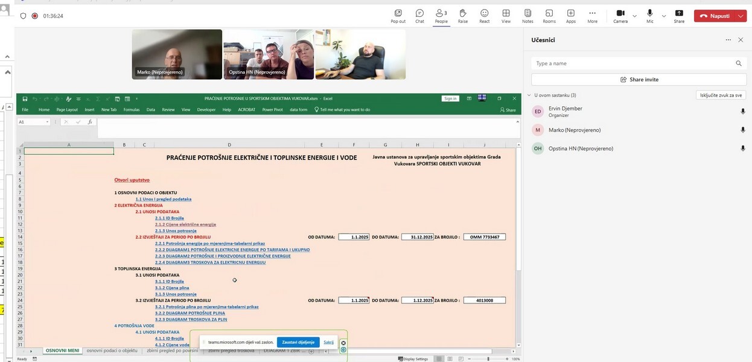Toggle the People panel
The image size is (752, 362).
coord(441,14)
